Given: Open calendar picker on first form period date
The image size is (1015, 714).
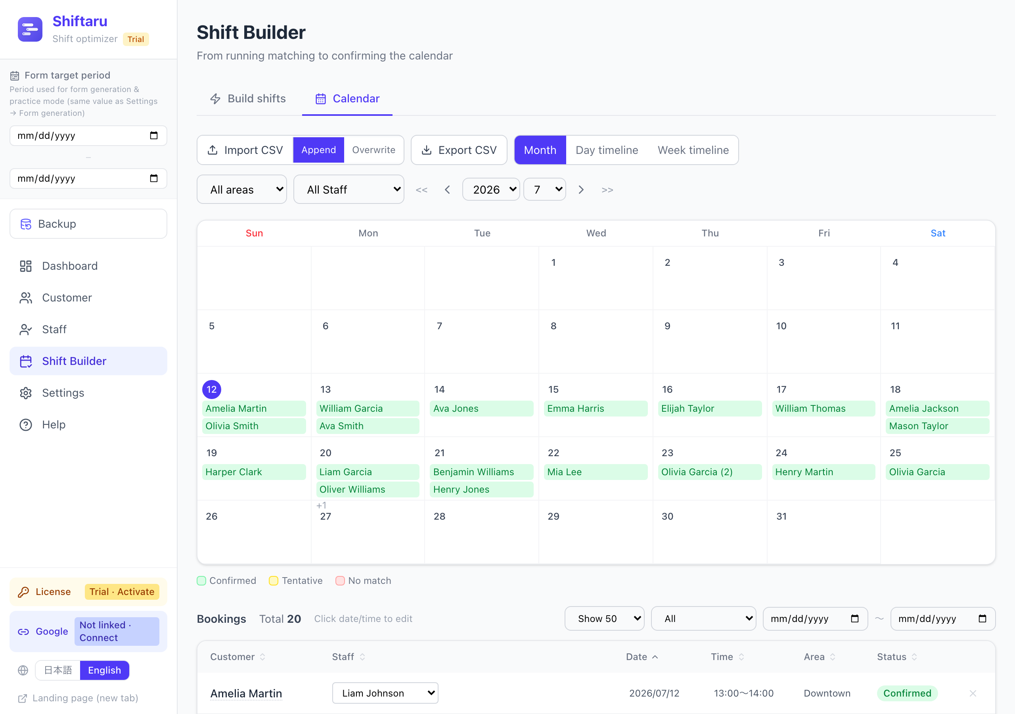Looking at the screenshot, I should (153, 135).
